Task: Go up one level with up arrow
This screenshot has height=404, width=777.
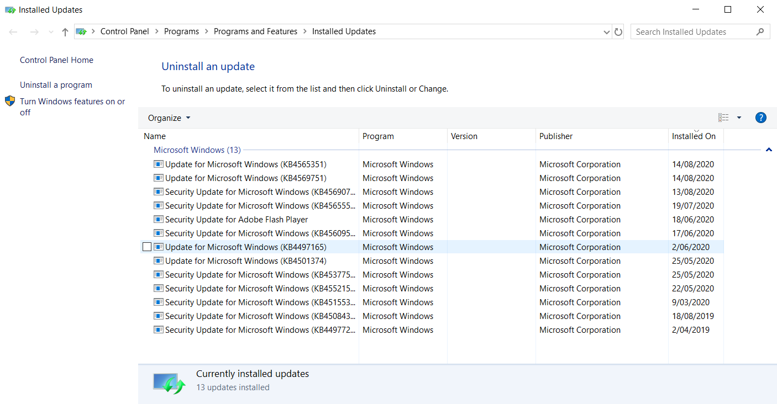Action: (x=65, y=32)
